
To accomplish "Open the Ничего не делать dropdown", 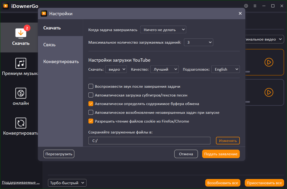I will click(x=163, y=30).
